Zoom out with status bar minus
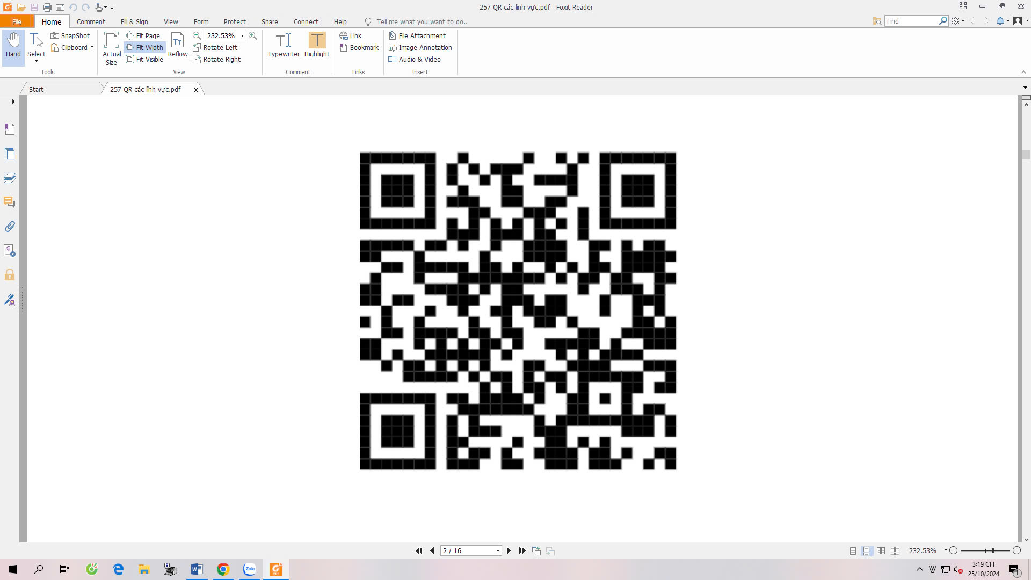Viewport: 1031px width, 580px height. [x=954, y=550]
